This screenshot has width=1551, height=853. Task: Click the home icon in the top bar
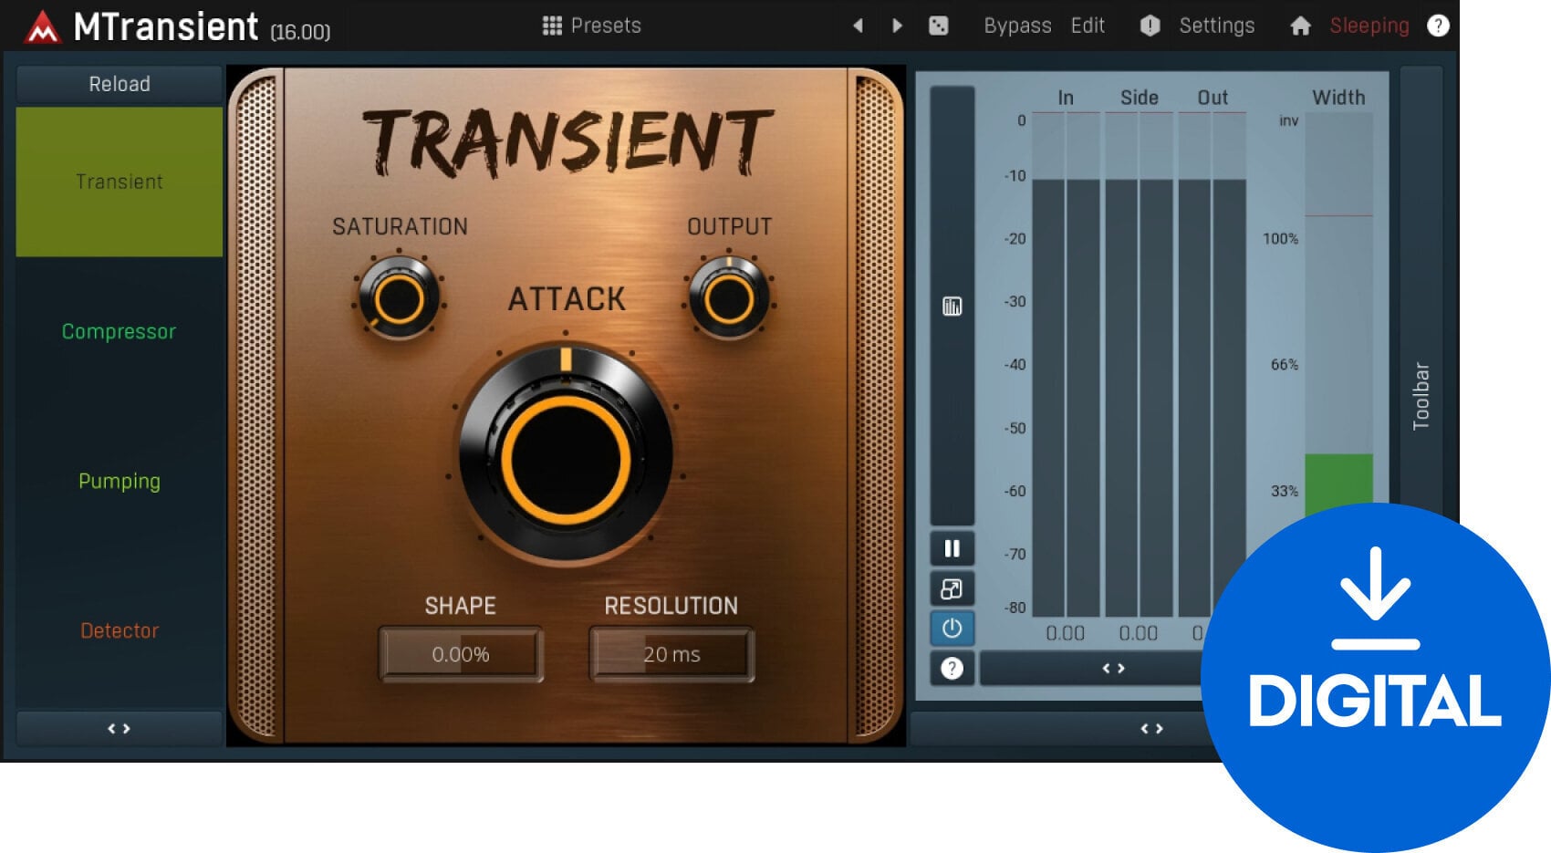click(x=1299, y=25)
